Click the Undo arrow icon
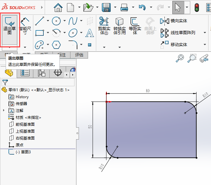This screenshot has height=185, width=211. [142, 8]
